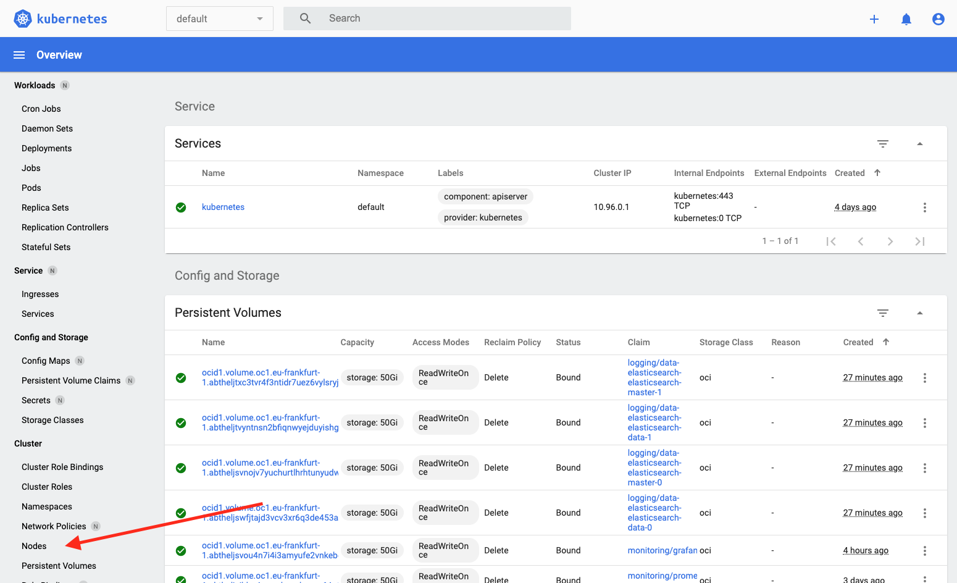The image size is (957, 583).
Task: Open the notifications bell
Action: 906,19
